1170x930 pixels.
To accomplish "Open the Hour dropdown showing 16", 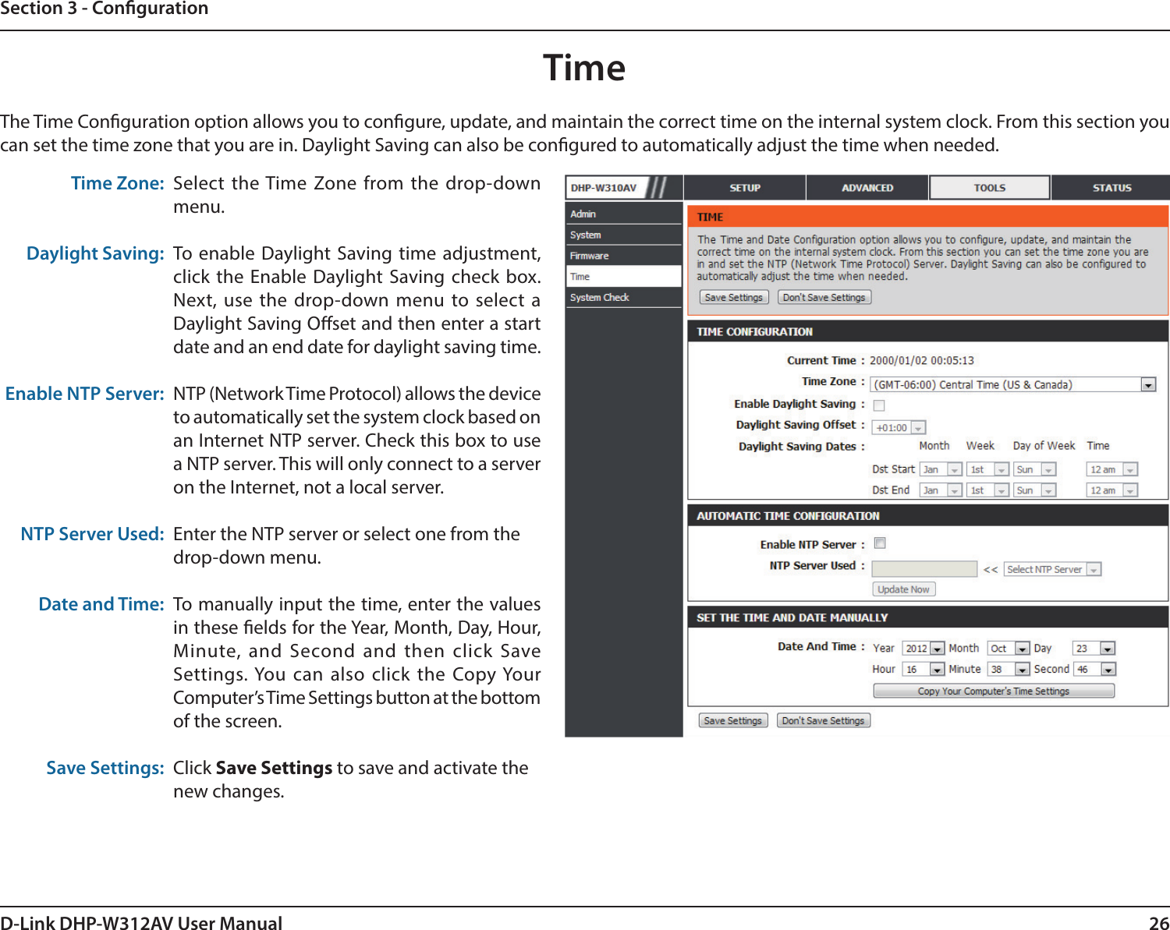I will pos(924,670).
